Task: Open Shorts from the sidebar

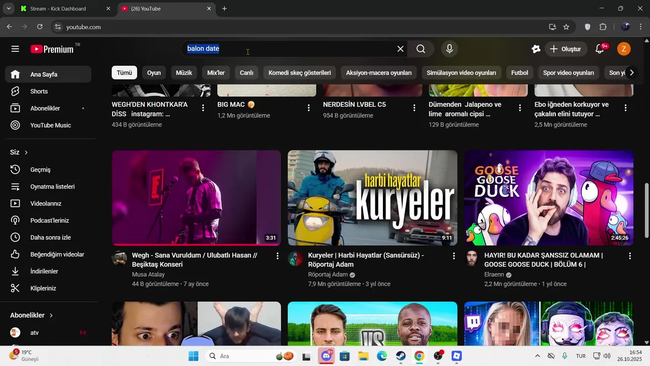Action: point(48,91)
